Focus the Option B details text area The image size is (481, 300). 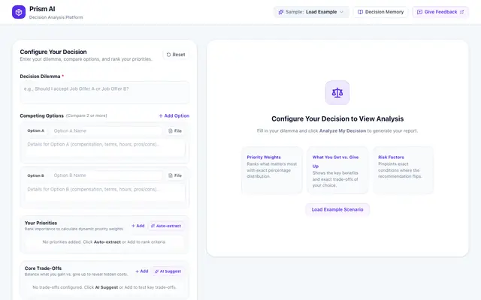(x=104, y=193)
